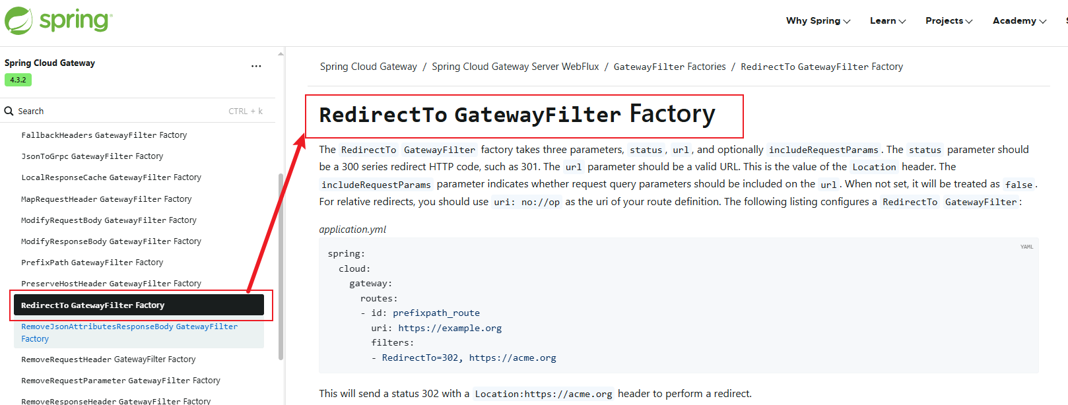Go to MapRequestHeader GatewayFilter Factory
Image resolution: width=1068 pixels, height=405 pixels.
(106, 199)
